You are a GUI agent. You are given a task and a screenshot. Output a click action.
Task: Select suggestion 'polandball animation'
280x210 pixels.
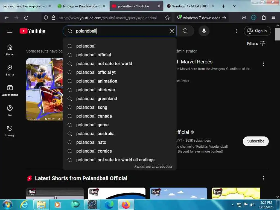tap(120, 81)
